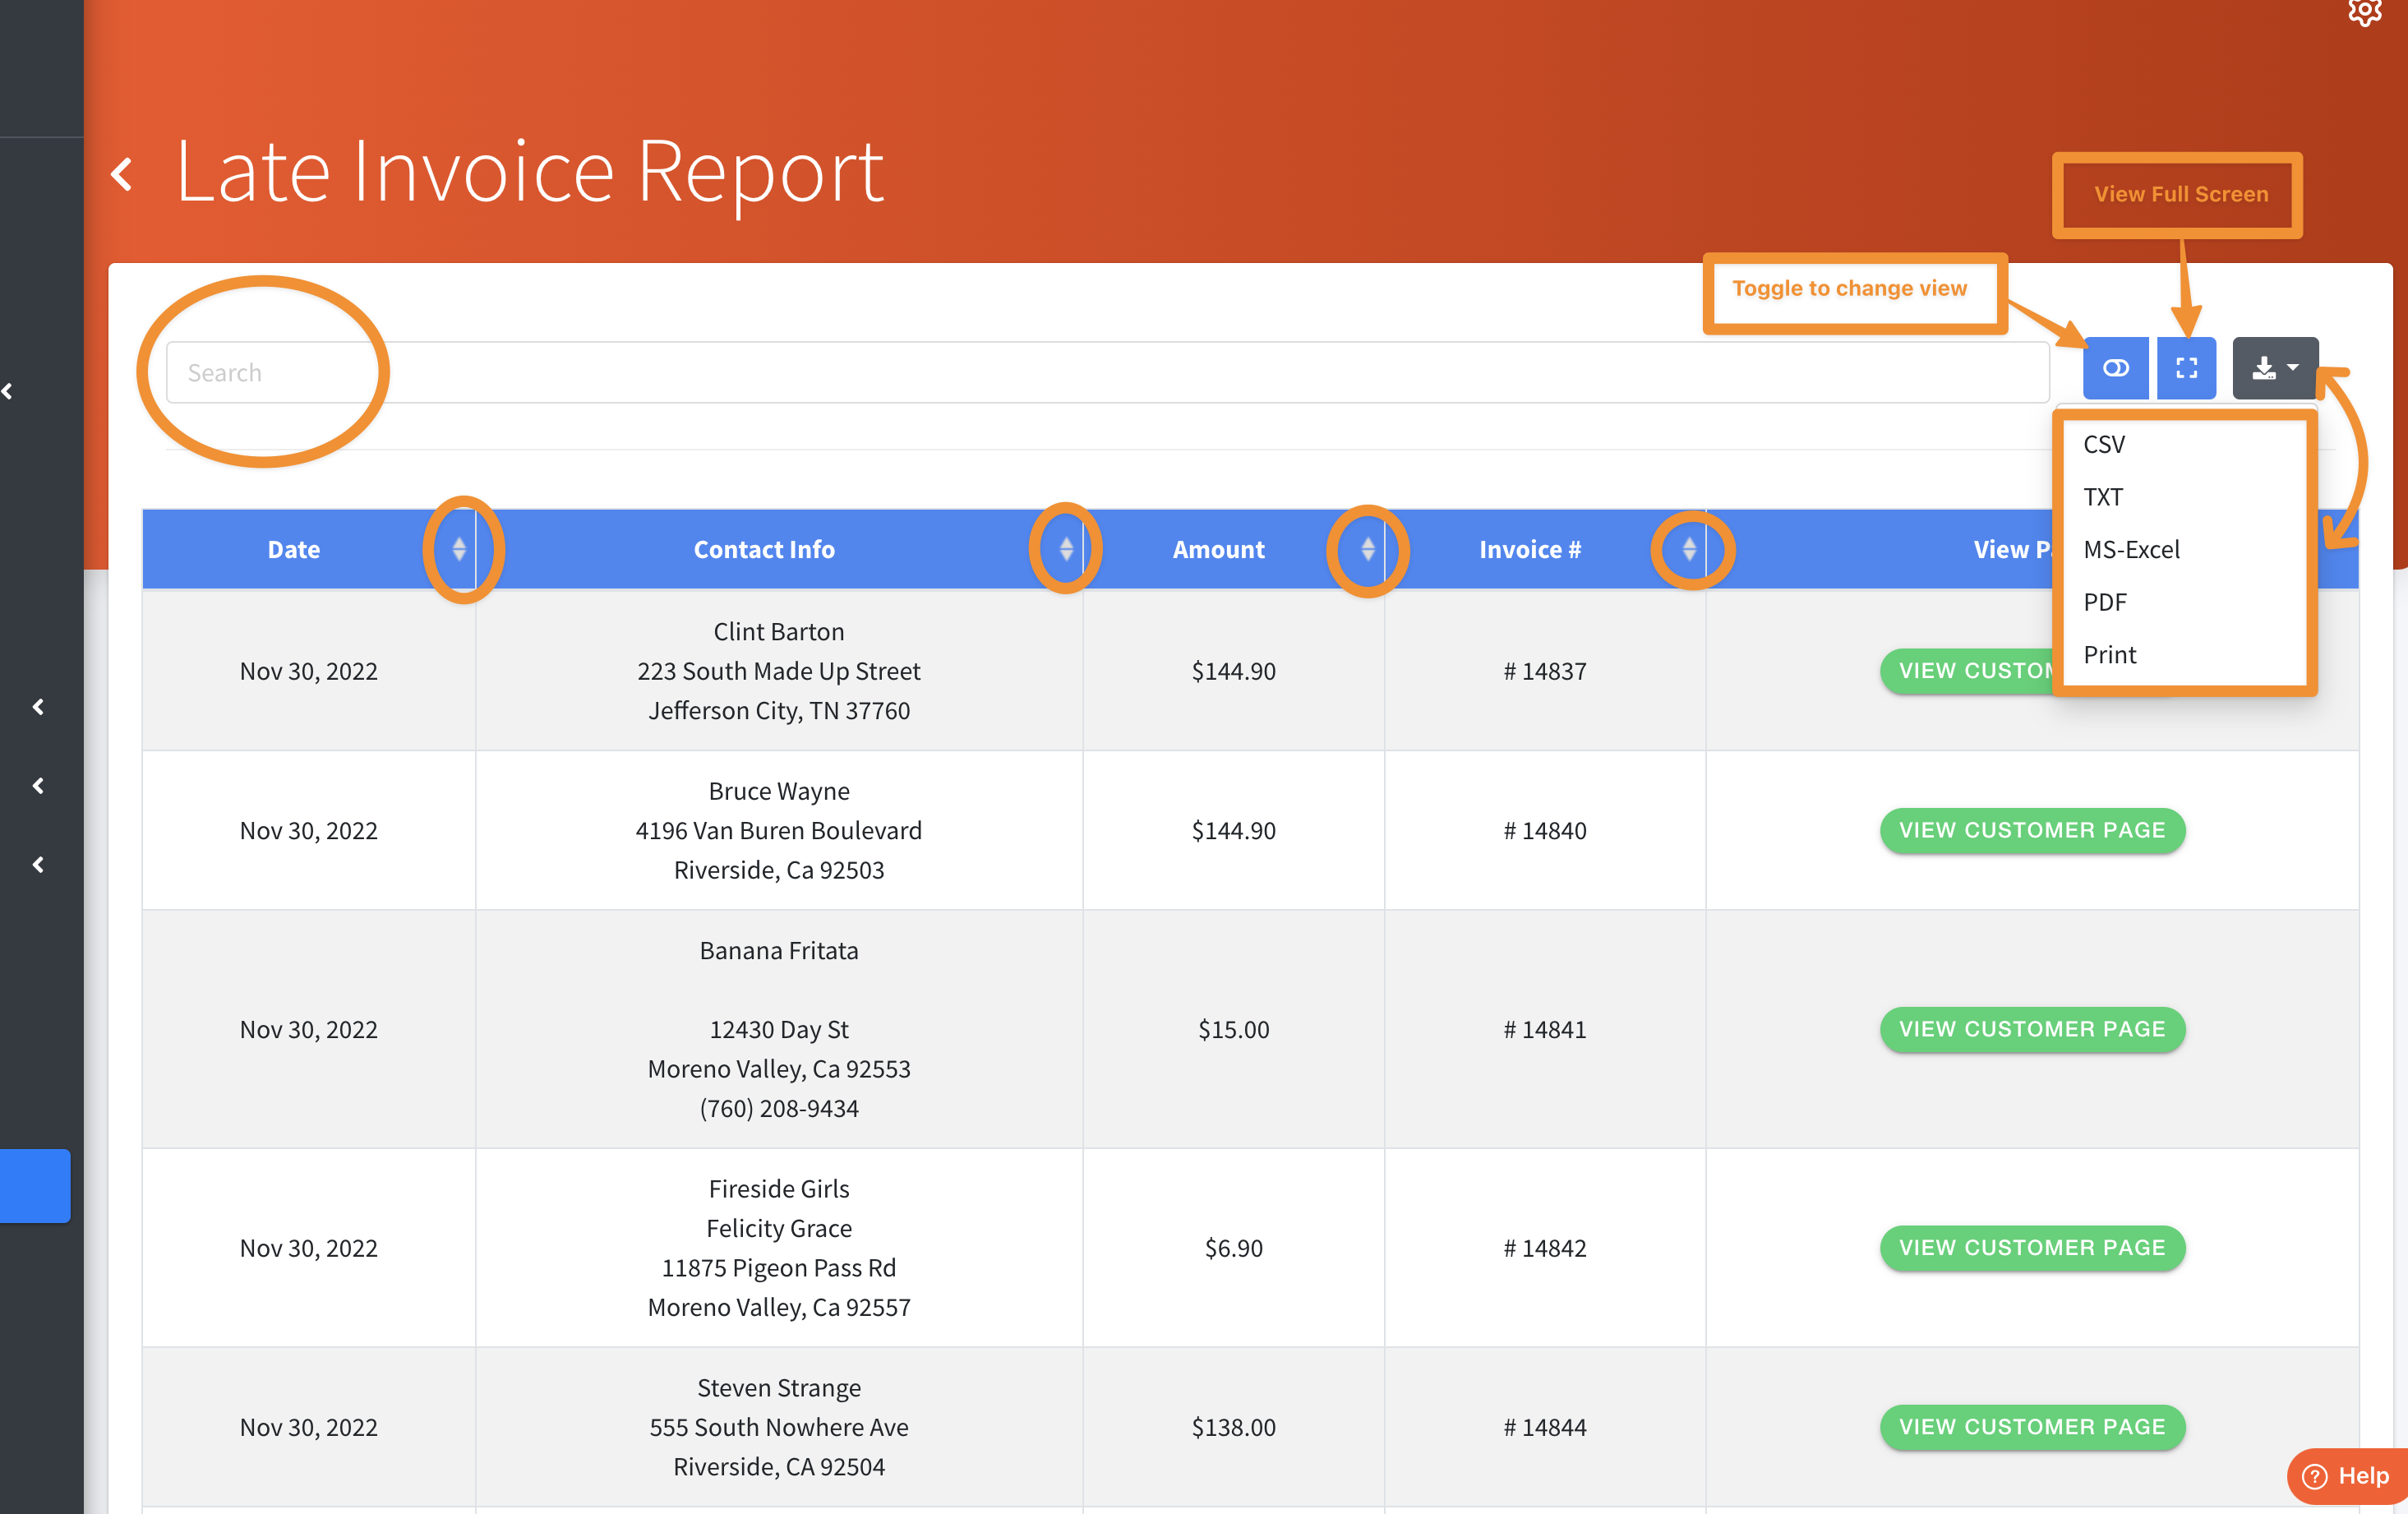Viewport: 2408px width, 1514px height.
Task: Sort by Invoice # column arrows
Action: [x=1689, y=549]
